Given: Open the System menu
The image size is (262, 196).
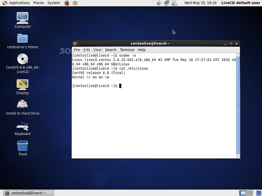Looking at the screenshot, I should point(54,3).
